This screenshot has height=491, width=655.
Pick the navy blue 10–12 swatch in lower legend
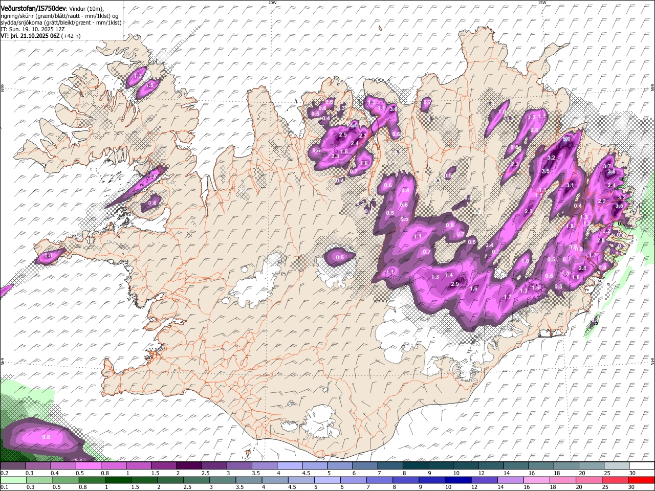click(458, 480)
